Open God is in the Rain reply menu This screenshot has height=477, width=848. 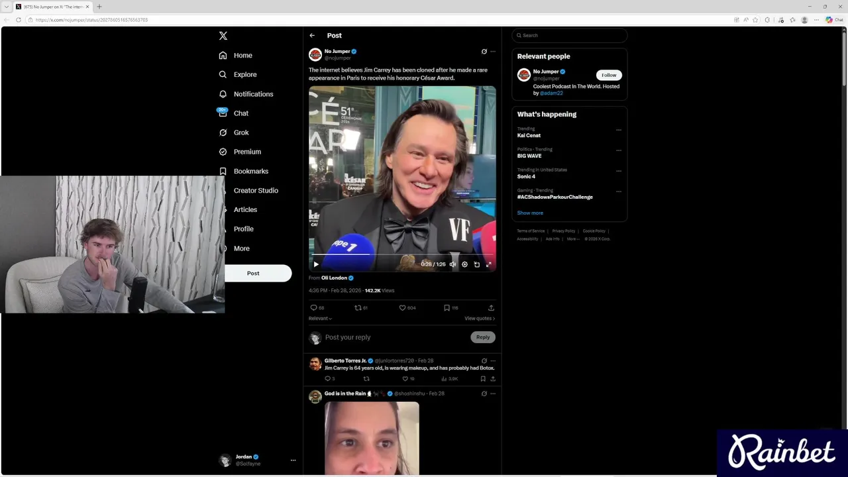(x=492, y=394)
